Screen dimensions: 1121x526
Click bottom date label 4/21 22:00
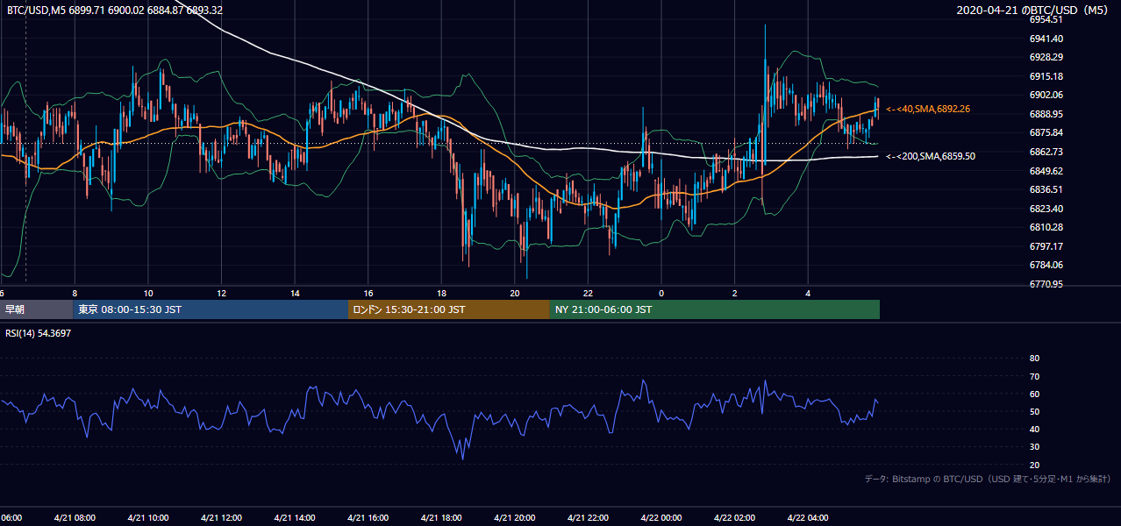point(588,517)
